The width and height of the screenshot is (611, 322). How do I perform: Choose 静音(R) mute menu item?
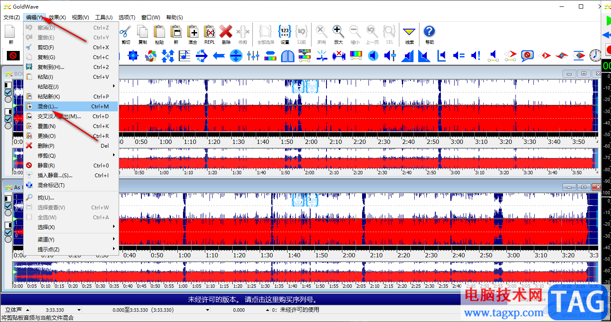[x=71, y=165]
